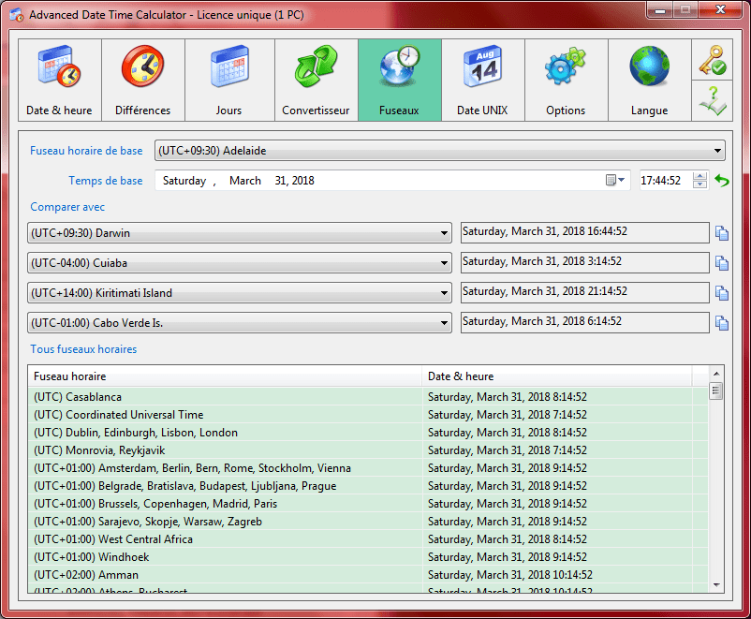
Task: Select the (UTC) Casablanca row
Action: [x=368, y=397]
